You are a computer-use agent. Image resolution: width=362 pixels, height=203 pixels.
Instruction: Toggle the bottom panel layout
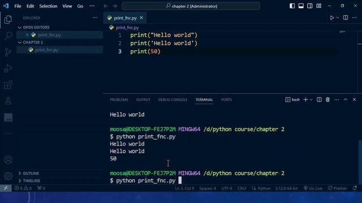click(x=301, y=6)
